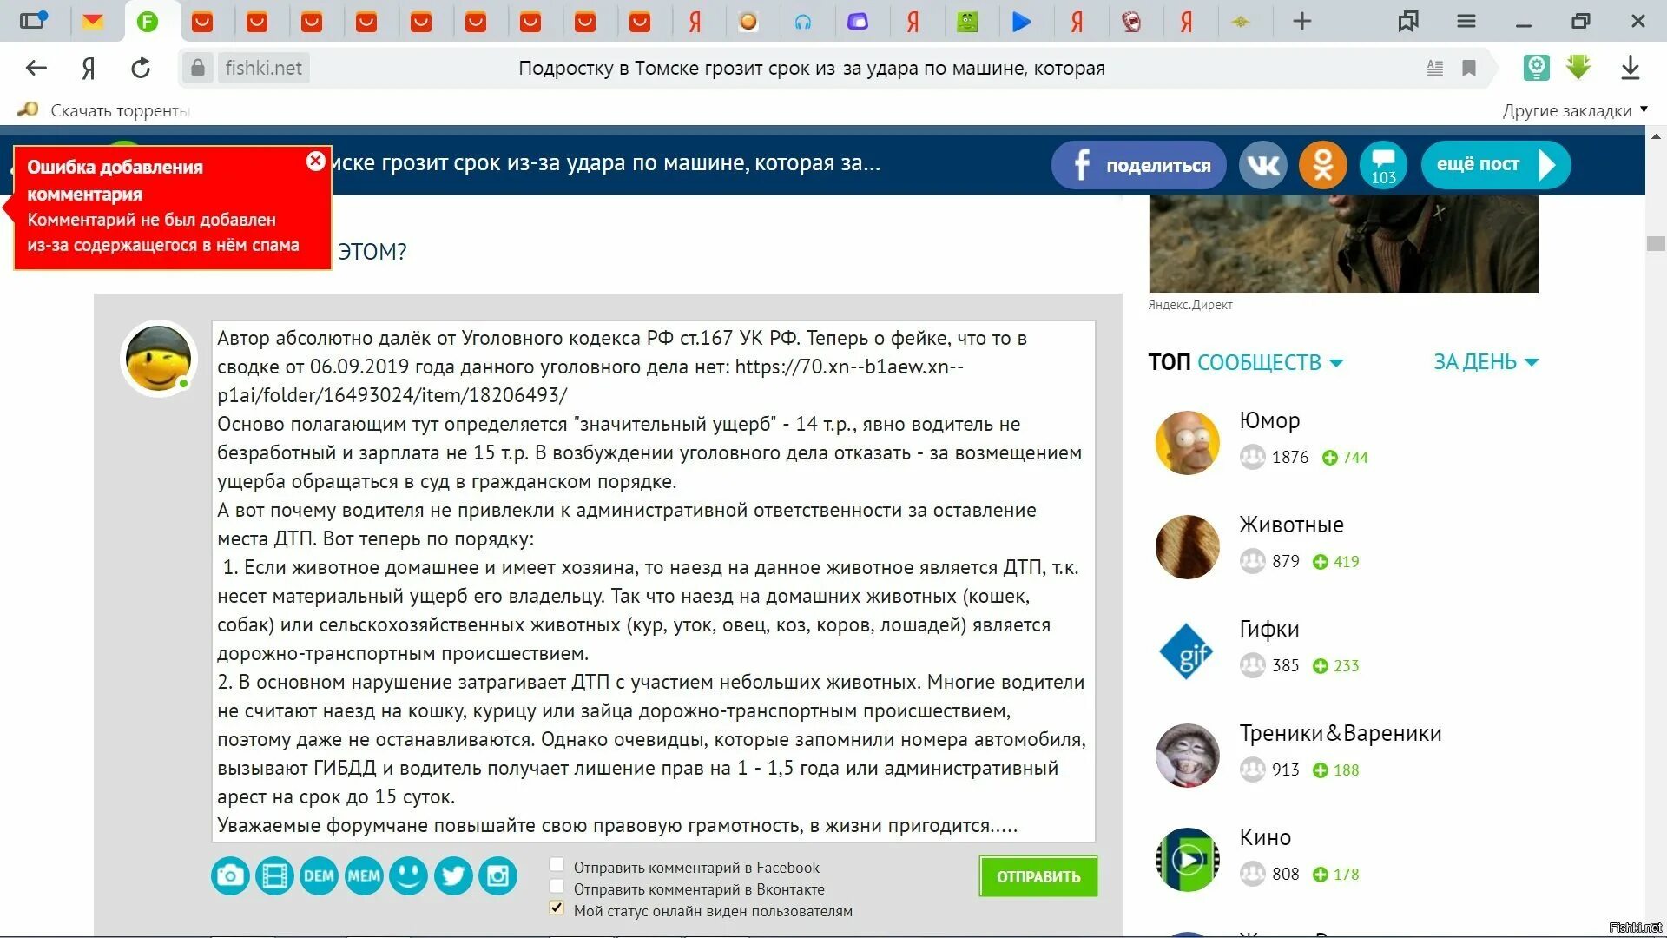1667x938 pixels.
Task: Click the Кино play-icon avatar
Action: coord(1187,859)
